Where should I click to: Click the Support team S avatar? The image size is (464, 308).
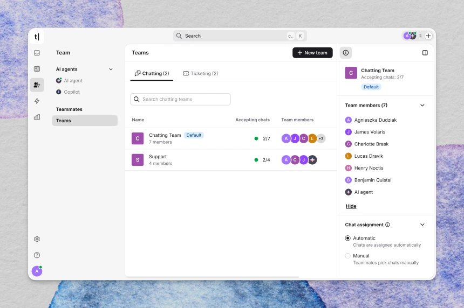[138, 160]
